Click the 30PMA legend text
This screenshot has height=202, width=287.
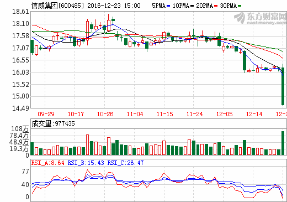tap(228, 6)
